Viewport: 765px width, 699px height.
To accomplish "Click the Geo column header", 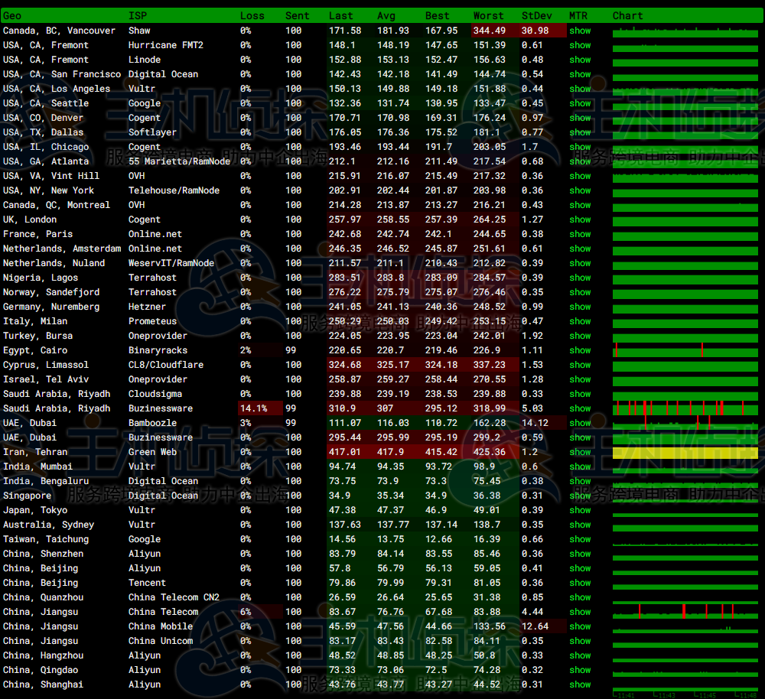I will click(x=12, y=15).
